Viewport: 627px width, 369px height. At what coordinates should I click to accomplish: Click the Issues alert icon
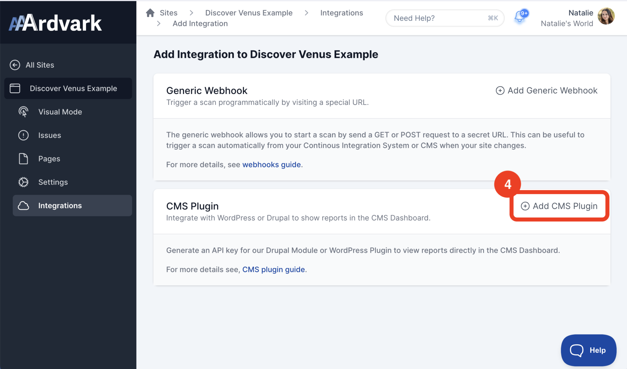click(x=23, y=135)
